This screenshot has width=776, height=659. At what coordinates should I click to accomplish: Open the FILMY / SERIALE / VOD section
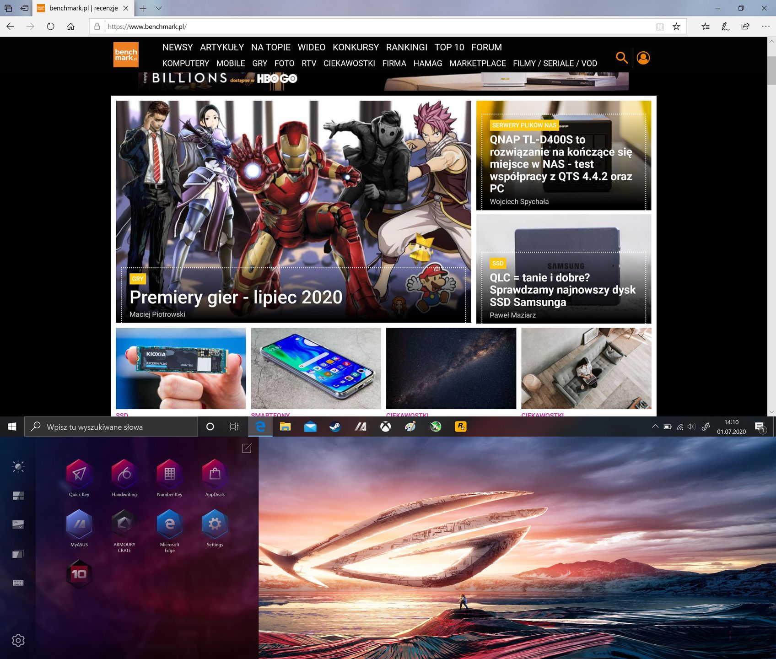pyautogui.click(x=555, y=63)
